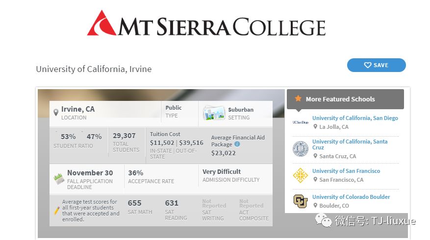This screenshot has width=430, height=240.
Task: Click the pencil icon beside average test scores
Action: point(57,211)
